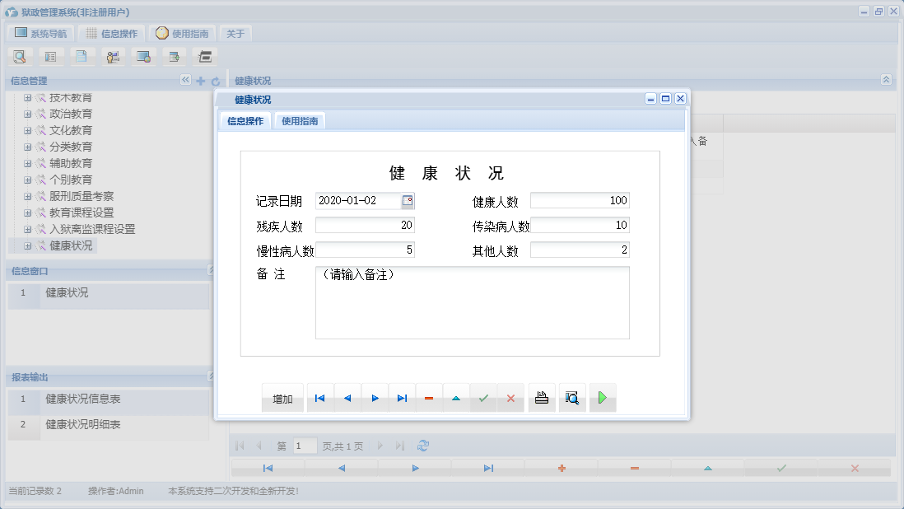Refresh the page list with the refresh icon
Screen dimensions: 904x509
(423, 445)
